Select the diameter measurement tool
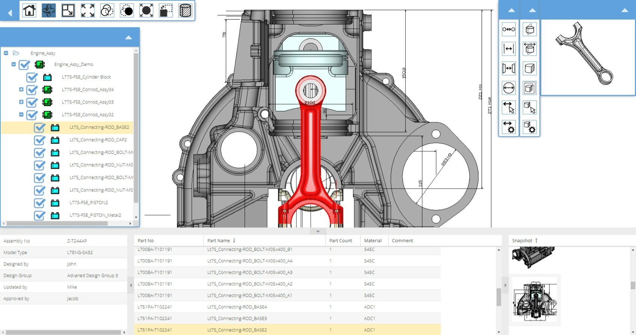636x335 pixels. point(509,88)
